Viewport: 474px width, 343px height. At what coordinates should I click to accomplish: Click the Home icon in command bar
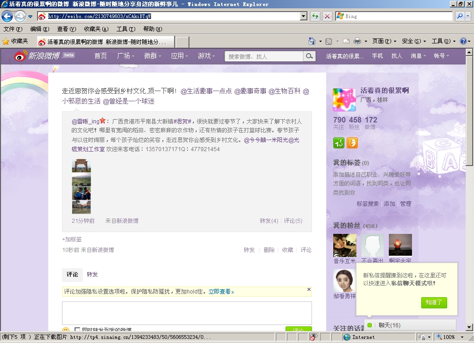(x=312, y=42)
